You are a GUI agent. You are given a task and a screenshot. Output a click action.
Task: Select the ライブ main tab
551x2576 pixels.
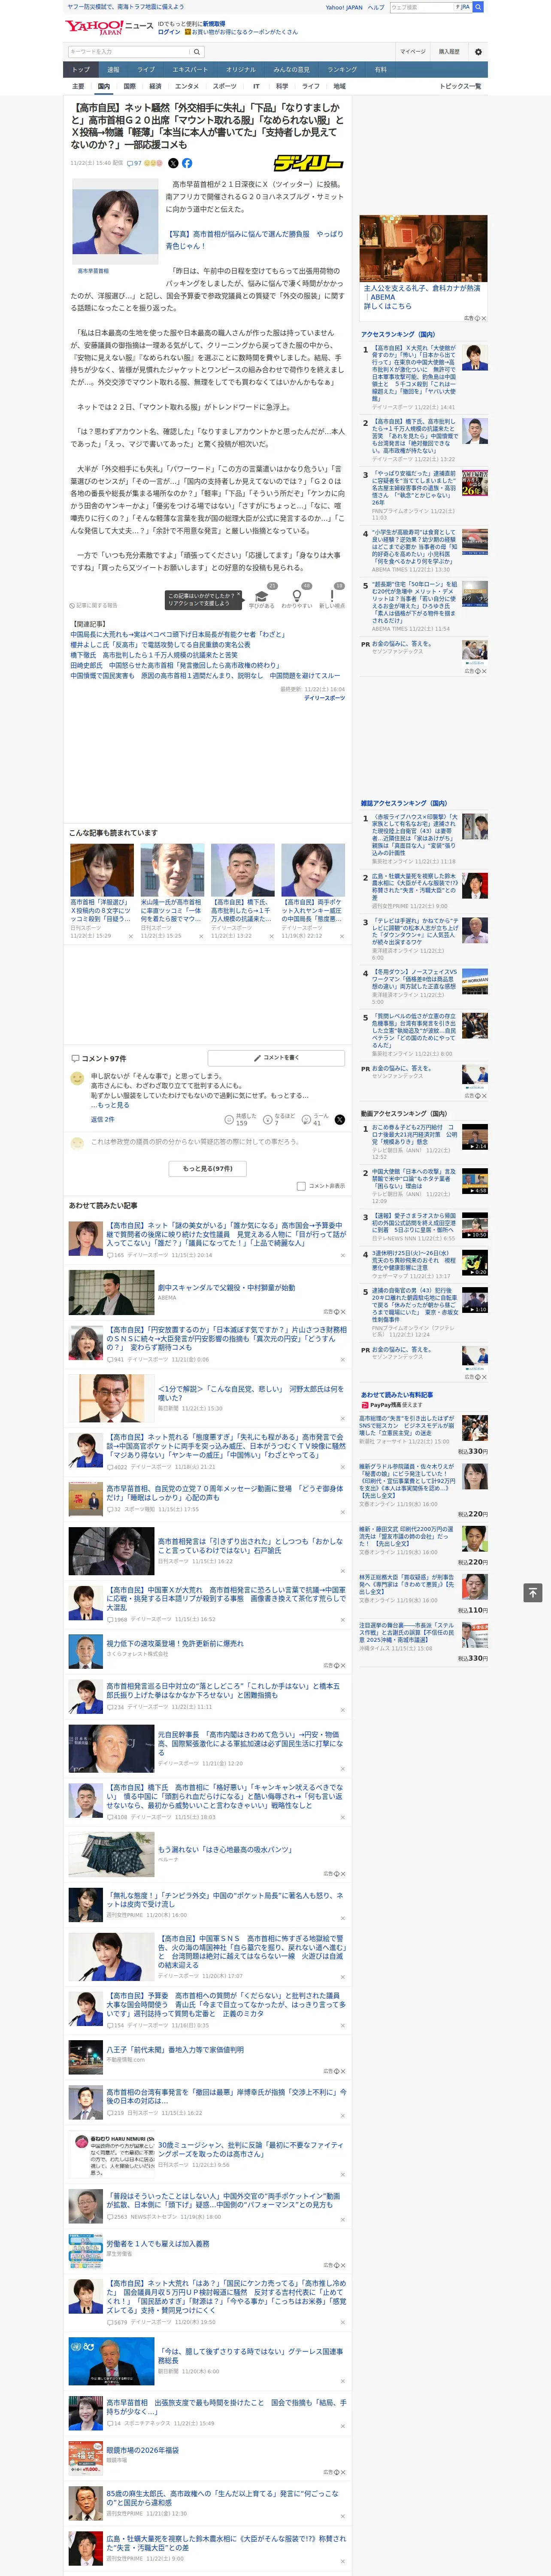[146, 70]
